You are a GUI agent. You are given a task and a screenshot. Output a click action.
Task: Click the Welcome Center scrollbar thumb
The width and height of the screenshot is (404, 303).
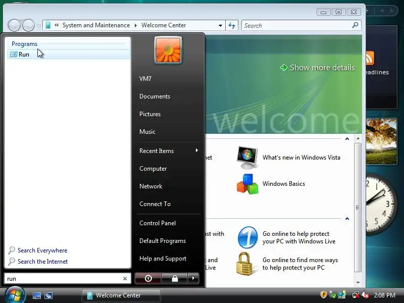point(358,208)
